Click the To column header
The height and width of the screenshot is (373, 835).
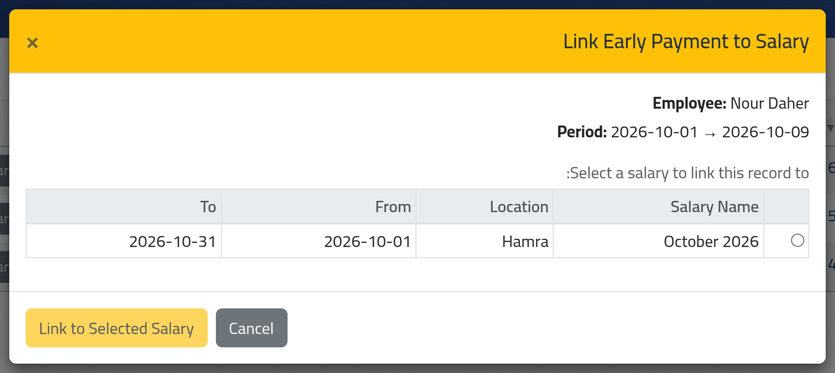tap(124, 207)
